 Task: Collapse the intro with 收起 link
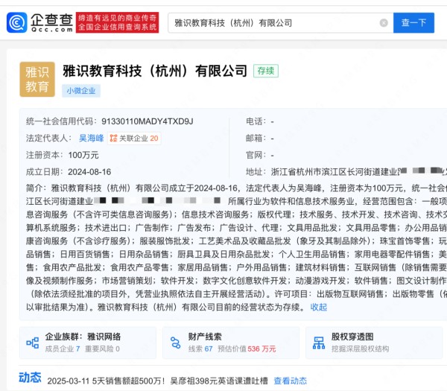pos(318,307)
